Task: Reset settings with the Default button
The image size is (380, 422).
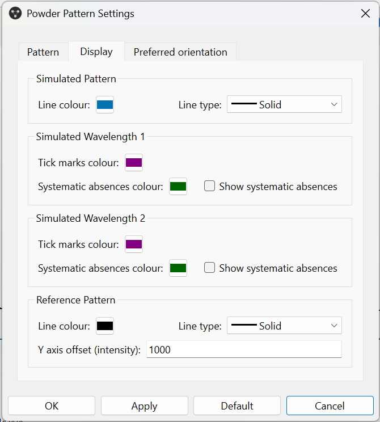Action: tap(237, 406)
